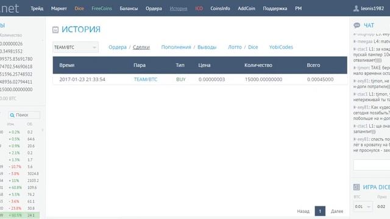
Task: Open the ICO menu item
Action: (199, 9)
